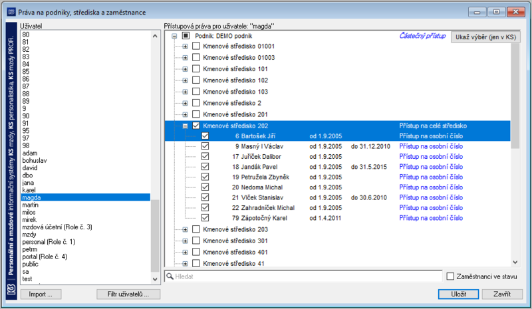Select user '95' in list
Viewport: 532px width, 309px height.
(26, 131)
